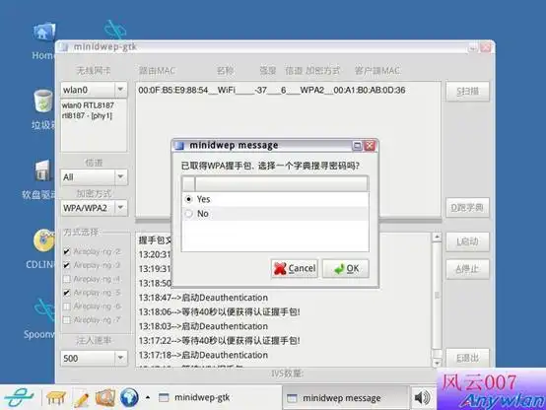Open the start menu logo in taskbar
Screen dimensions: 546x410
[x=19, y=397]
